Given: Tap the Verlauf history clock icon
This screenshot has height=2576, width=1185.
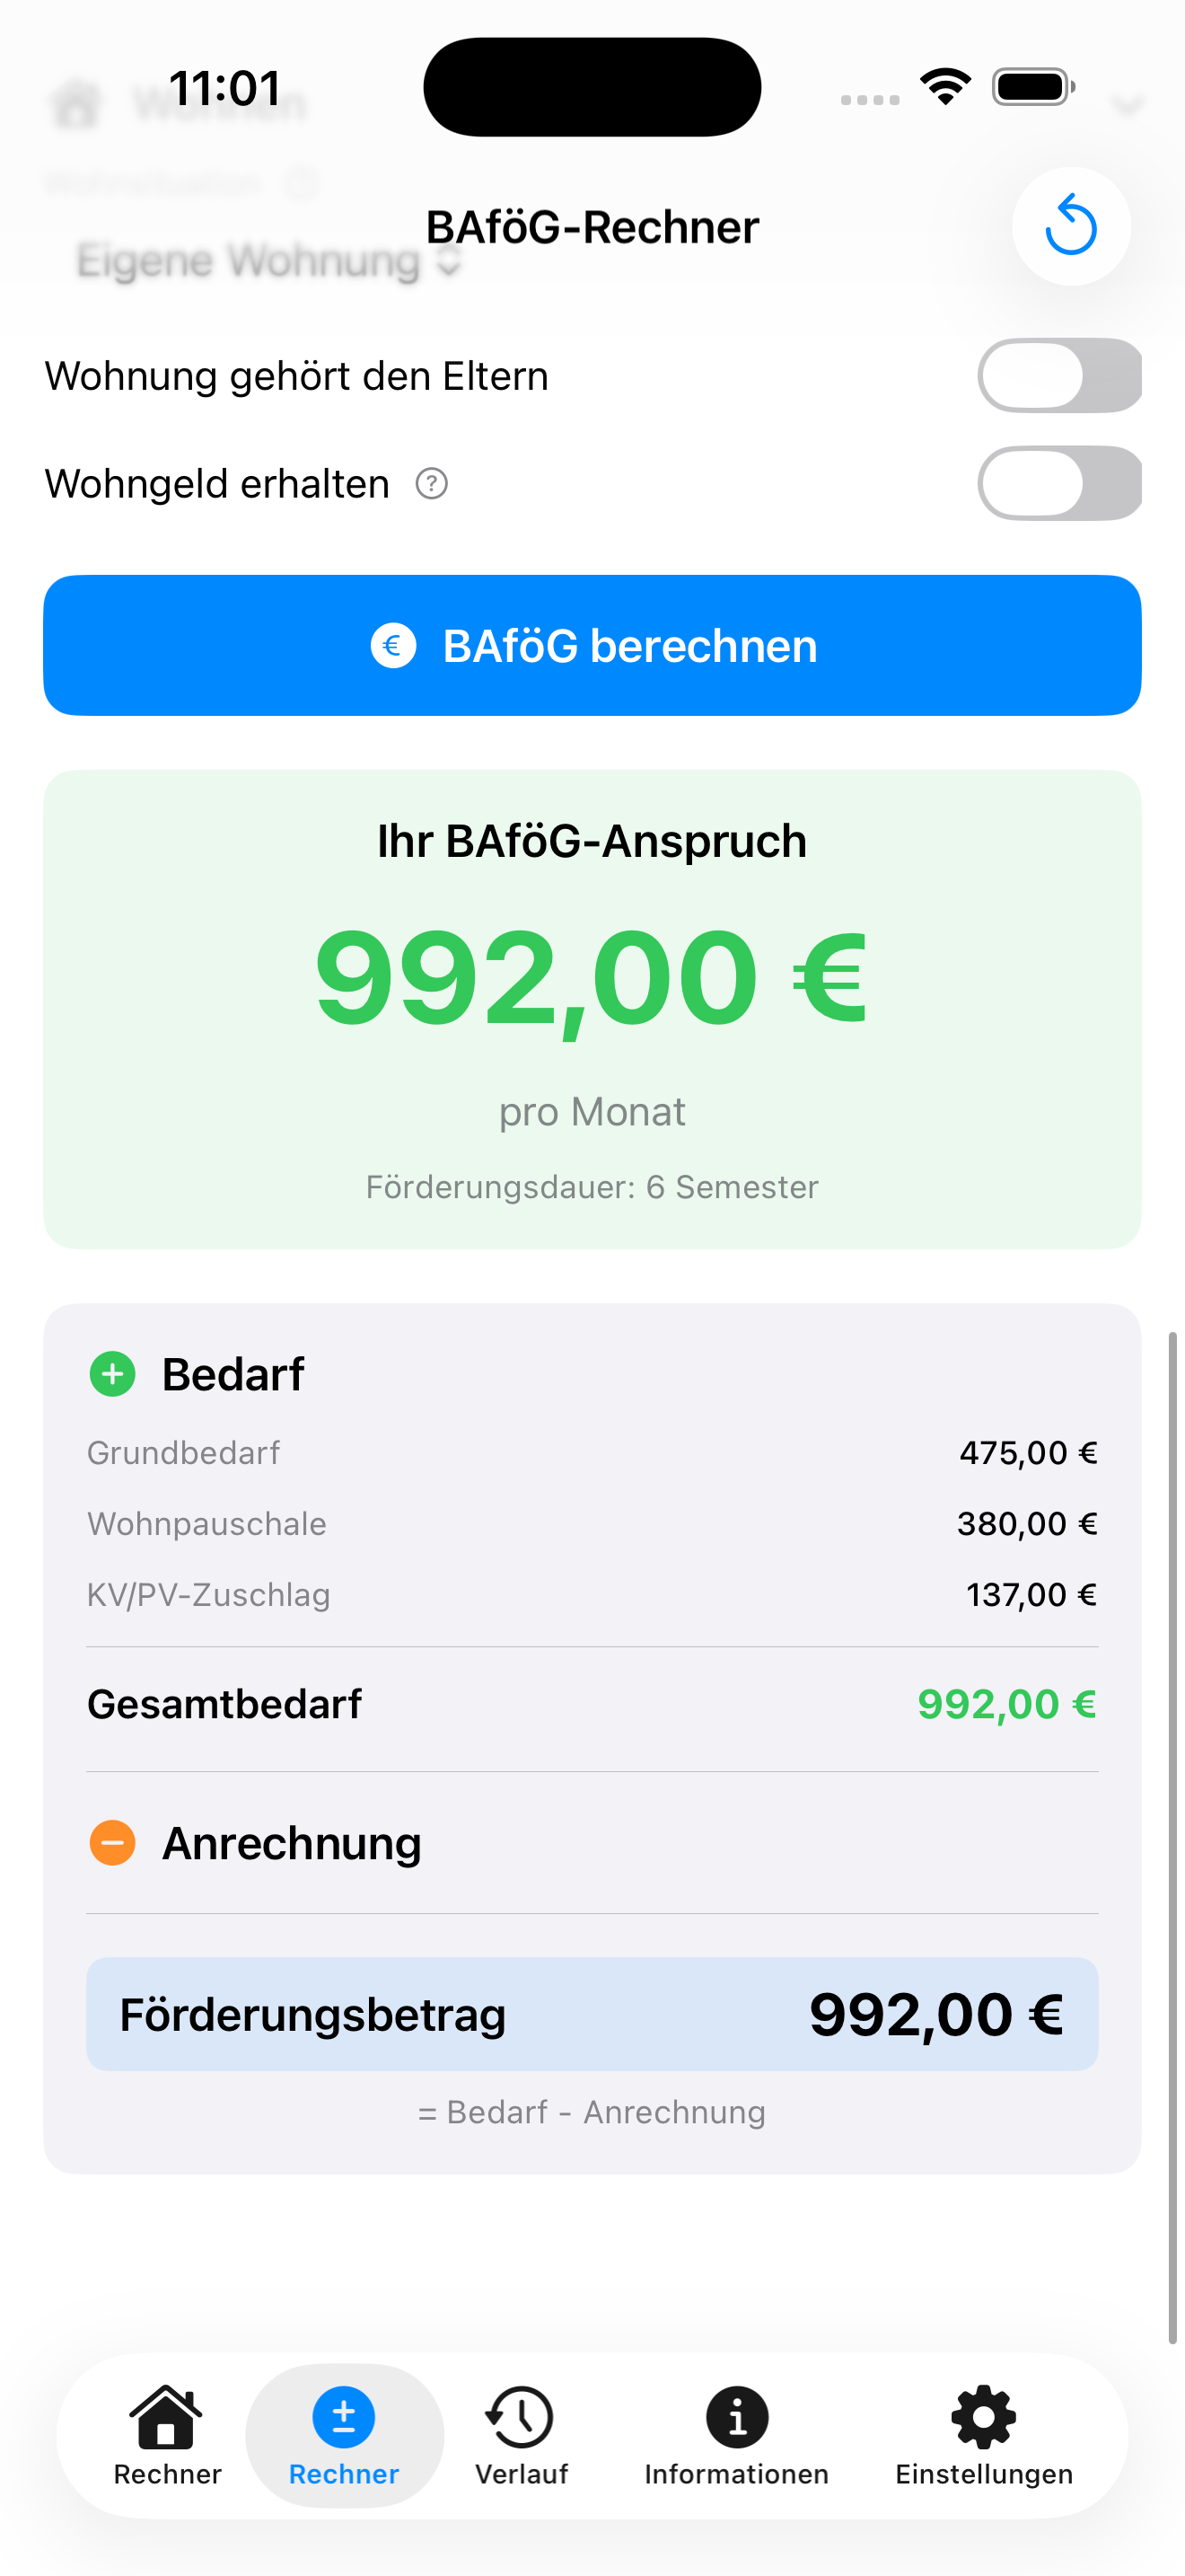Looking at the screenshot, I should (521, 2417).
